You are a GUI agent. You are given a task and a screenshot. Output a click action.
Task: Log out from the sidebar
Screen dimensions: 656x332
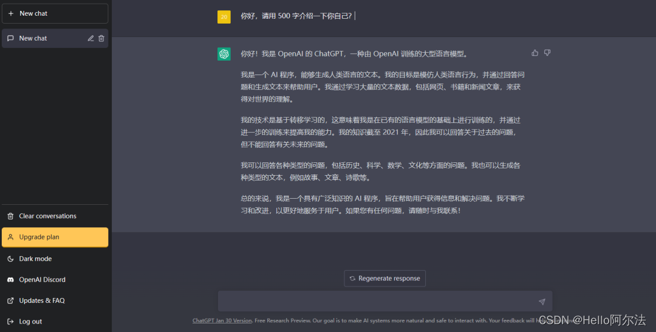[x=55, y=322]
